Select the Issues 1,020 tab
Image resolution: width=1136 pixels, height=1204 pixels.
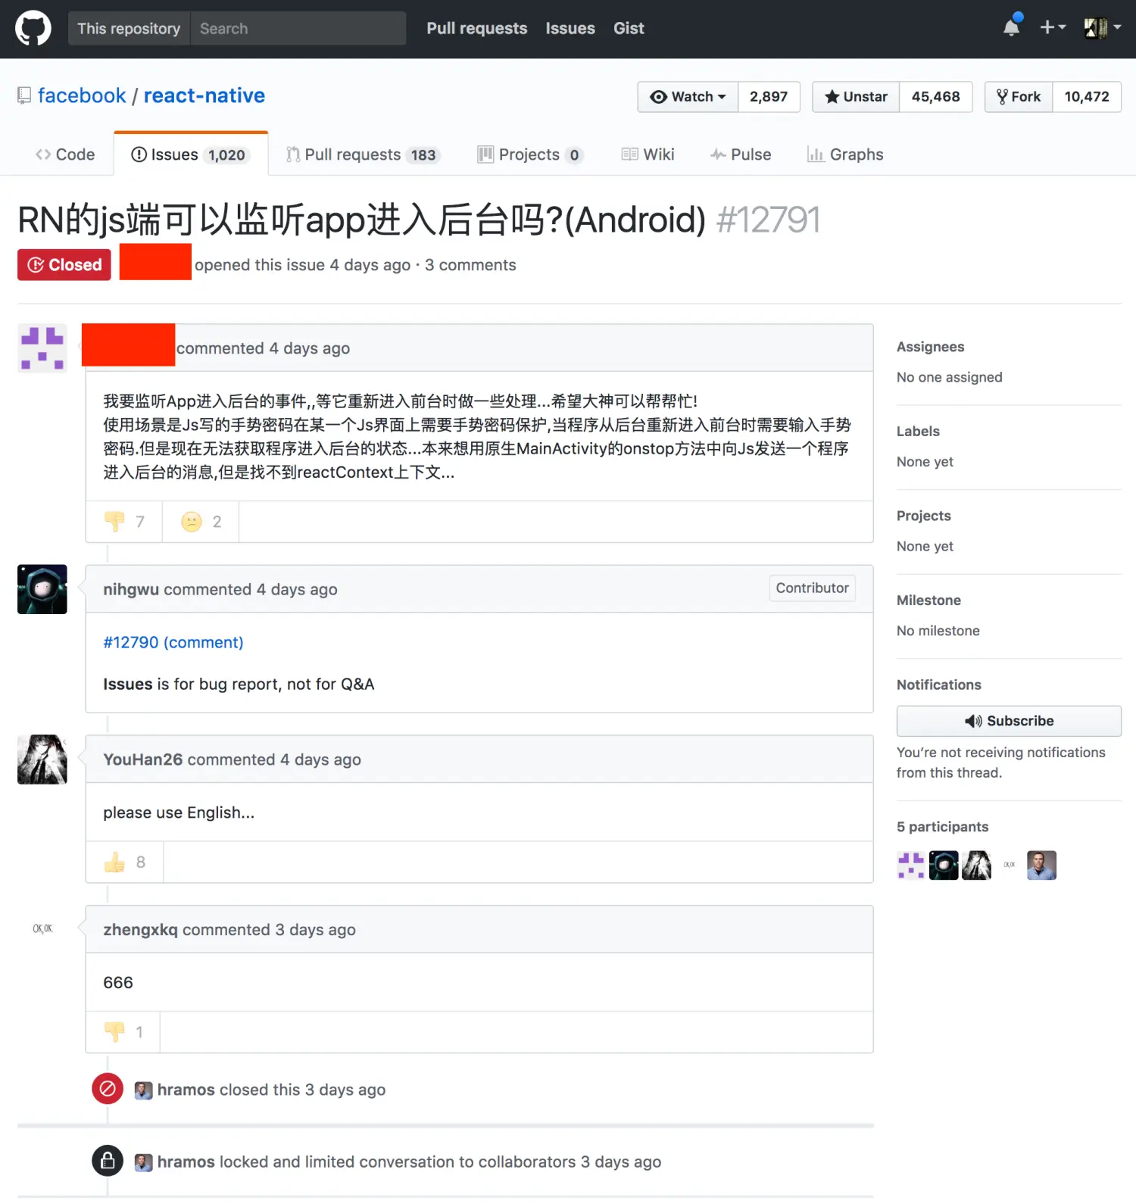coord(191,154)
